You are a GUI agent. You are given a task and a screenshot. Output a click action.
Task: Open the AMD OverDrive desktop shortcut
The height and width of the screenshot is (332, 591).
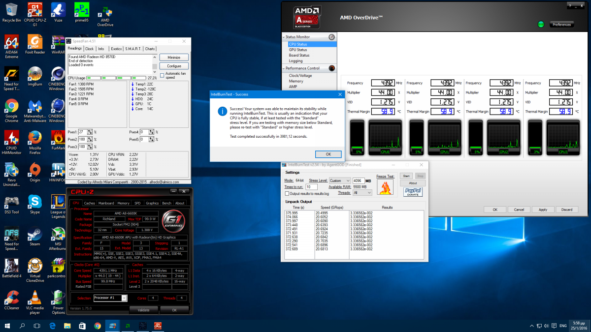[x=105, y=16]
